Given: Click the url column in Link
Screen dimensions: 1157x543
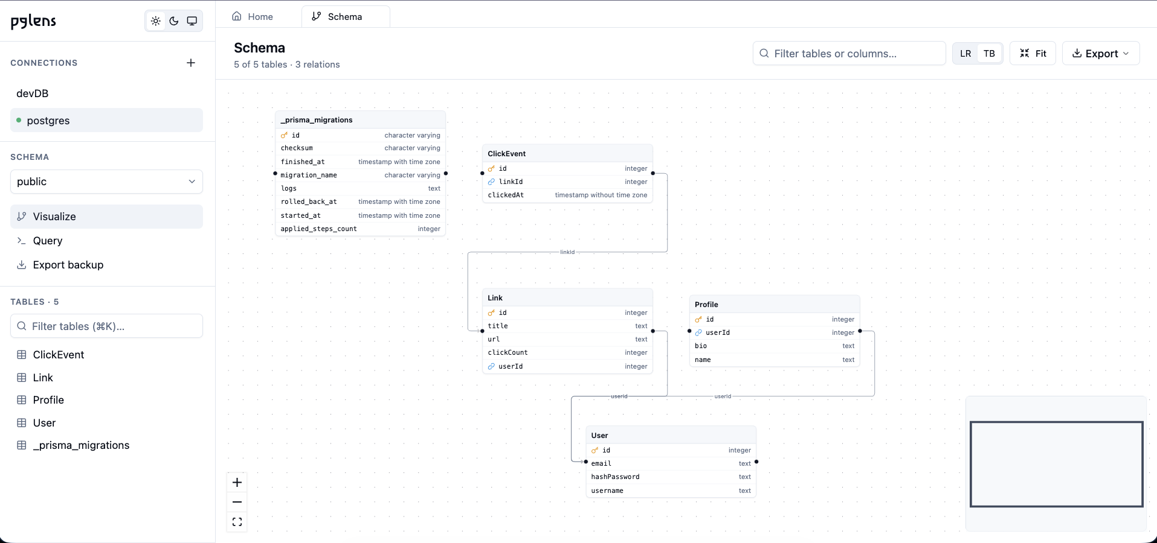Looking at the screenshot, I should point(567,339).
